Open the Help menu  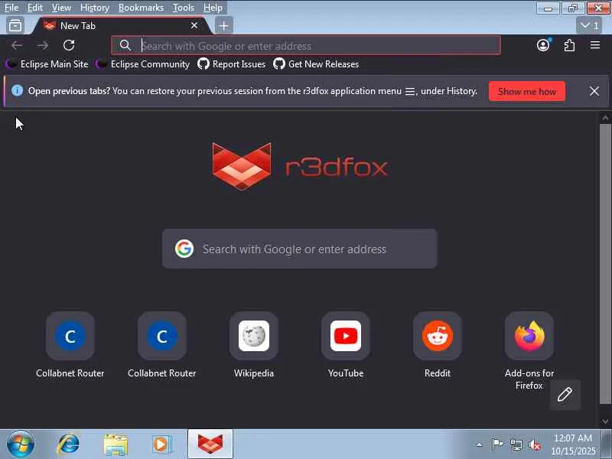(x=213, y=8)
